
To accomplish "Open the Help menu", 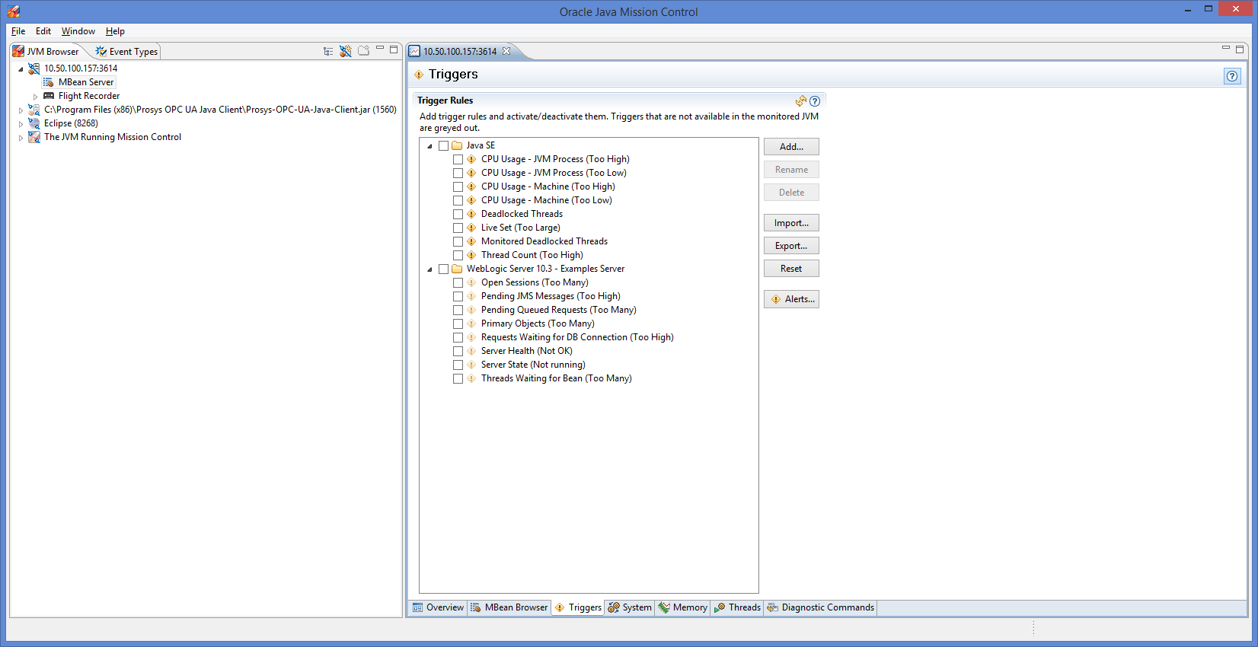I will 115,31.
